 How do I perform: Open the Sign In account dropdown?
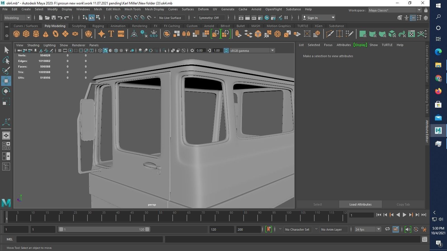(319, 18)
